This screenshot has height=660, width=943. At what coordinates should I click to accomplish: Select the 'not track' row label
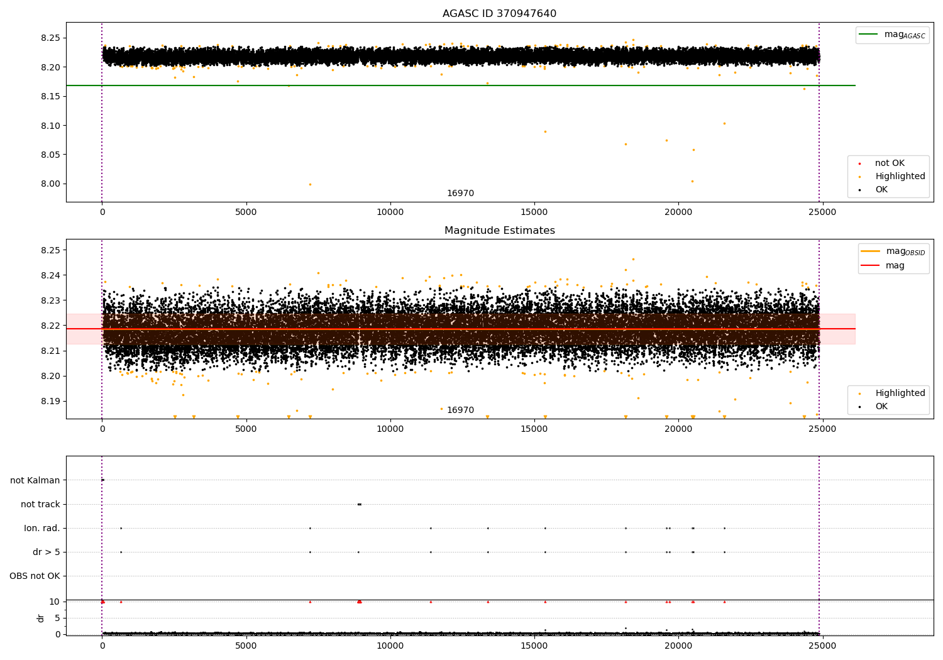(40, 504)
